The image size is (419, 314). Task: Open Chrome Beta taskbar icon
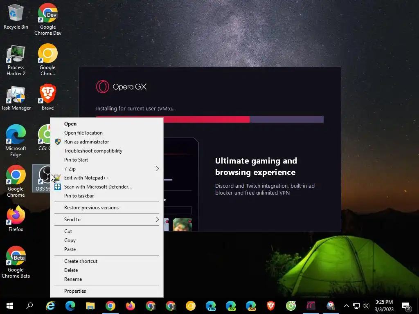coord(151,306)
